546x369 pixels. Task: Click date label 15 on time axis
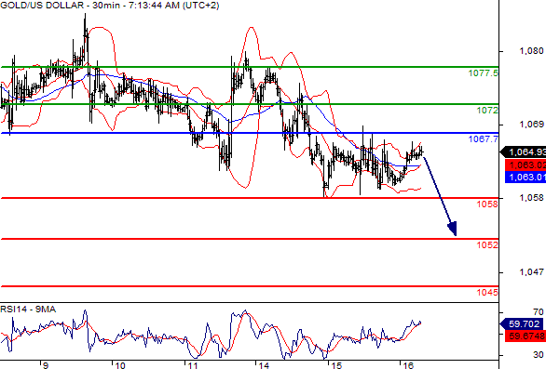pos(336,365)
